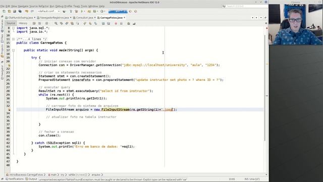Viewport: 323px width, 182px height.
Task: Switch to Consultar.java tab
Action: tap(85, 18)
